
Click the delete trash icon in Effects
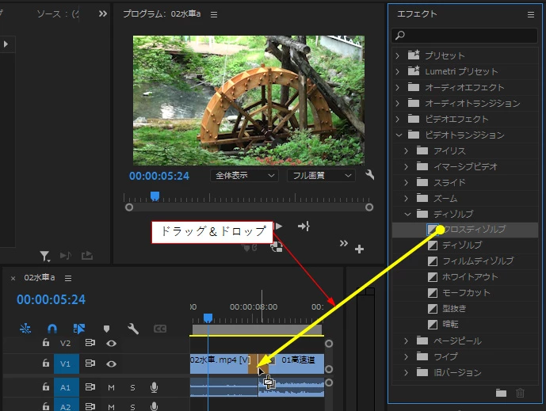point(520,394)
